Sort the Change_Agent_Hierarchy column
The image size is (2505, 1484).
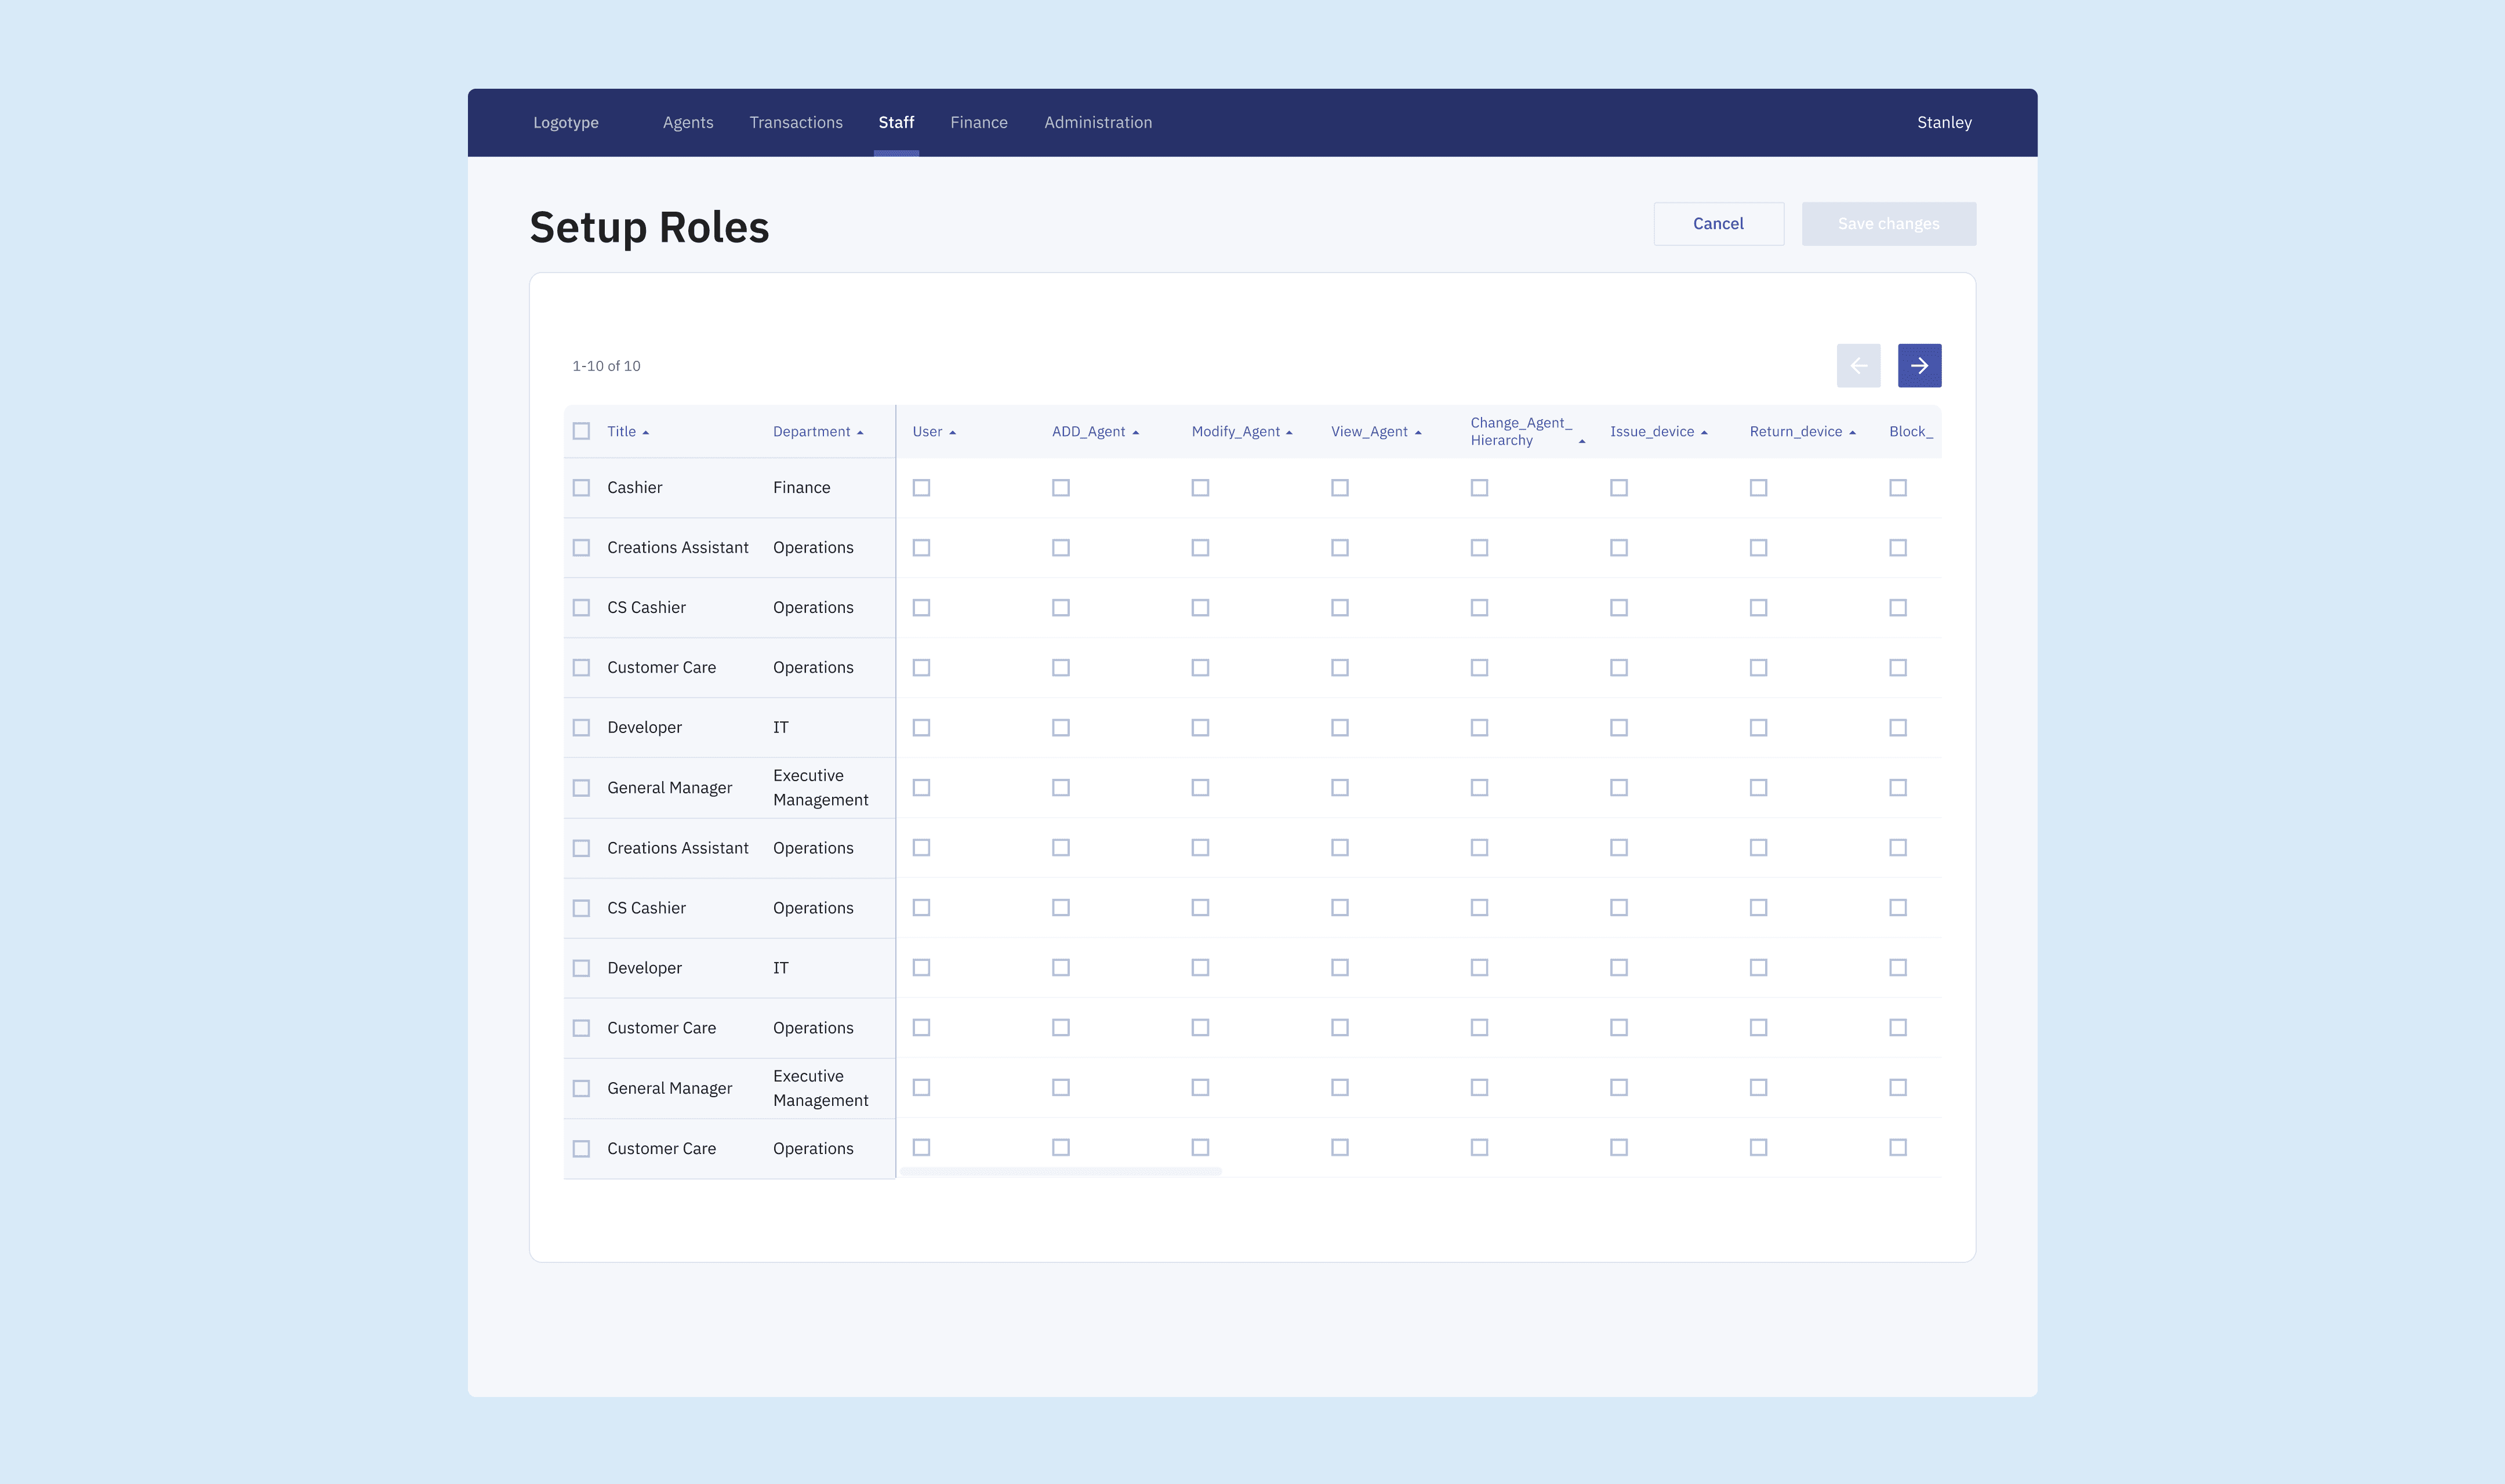tap(1581, 441)
